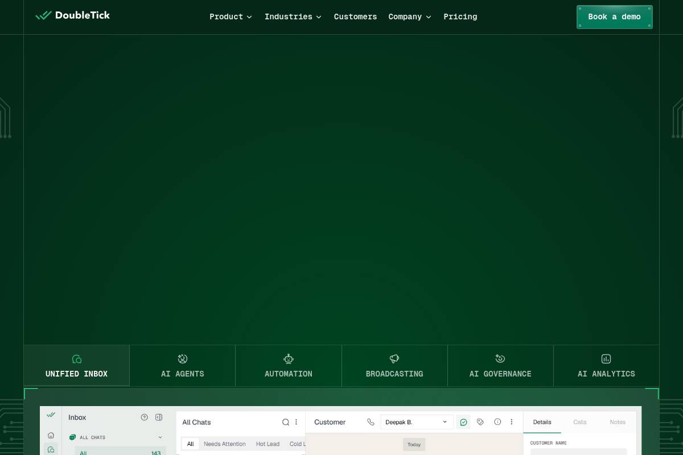Select the Hot Lead filter
Viewport: 683px width, 455px height.
coord(268,444)
